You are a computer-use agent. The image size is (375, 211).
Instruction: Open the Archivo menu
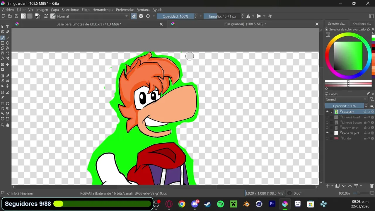(x=8, y=10)
